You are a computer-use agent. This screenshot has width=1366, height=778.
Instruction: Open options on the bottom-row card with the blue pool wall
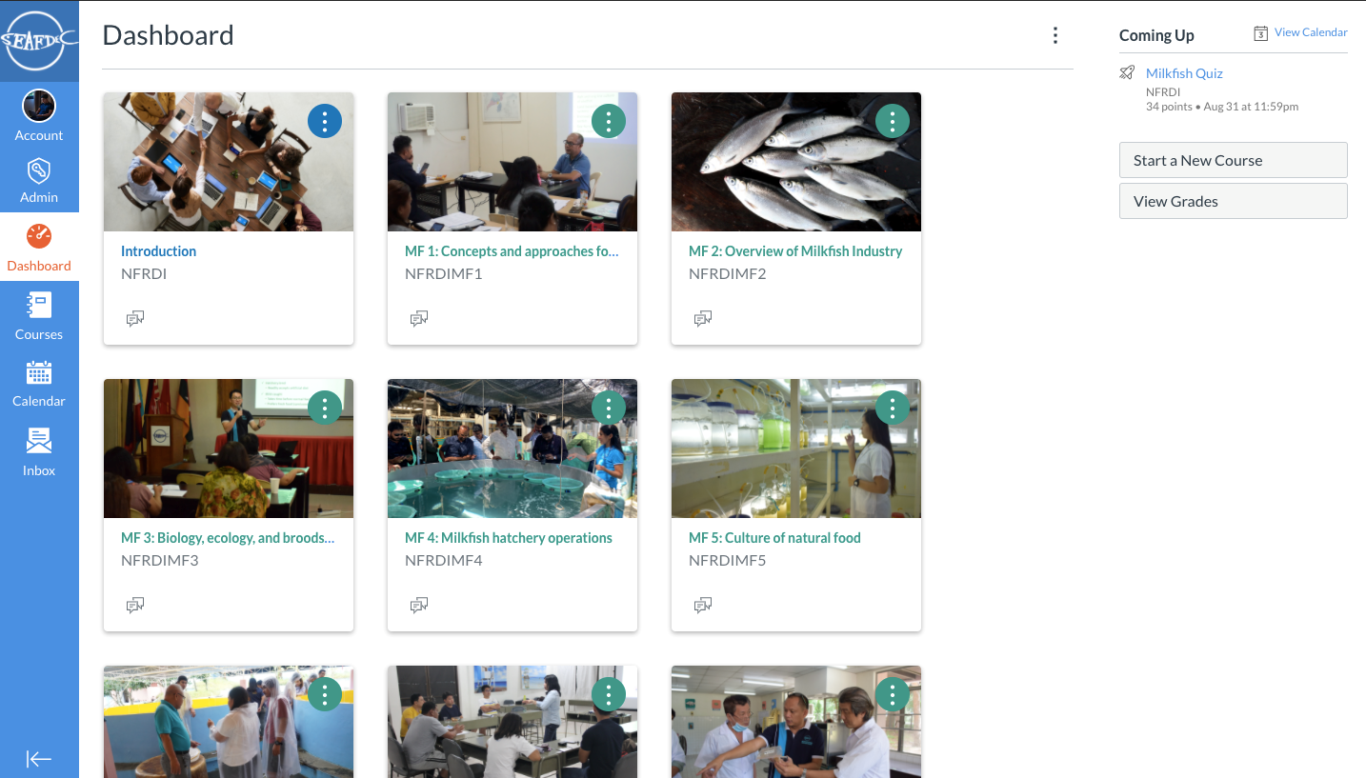click(x=325, y=695)
